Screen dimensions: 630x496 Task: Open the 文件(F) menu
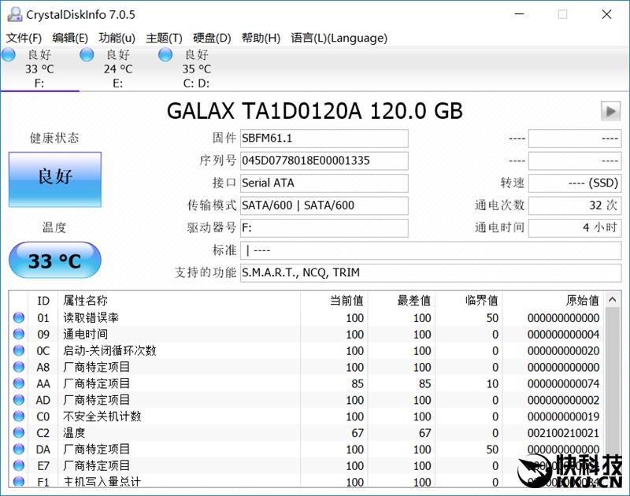(24, 38)
